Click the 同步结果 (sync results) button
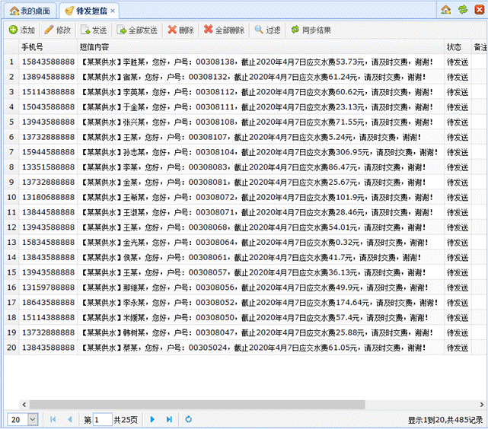The width and height of the screenshot is (488, 429). (311, 30)
